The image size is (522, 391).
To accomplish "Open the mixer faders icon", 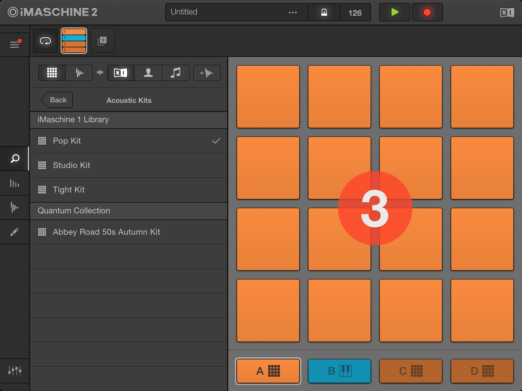I will [15, 371].
